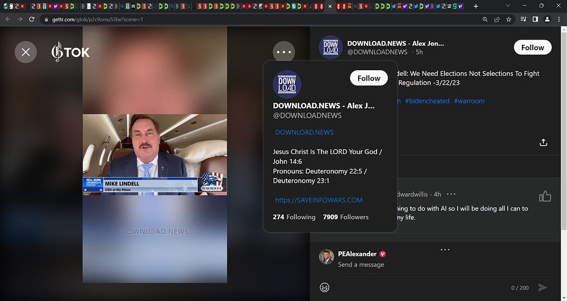The height and width of the screenshot is (301, 567).
Task: Open the ellipsis menu above the comment box
Action: pos(444,248)
